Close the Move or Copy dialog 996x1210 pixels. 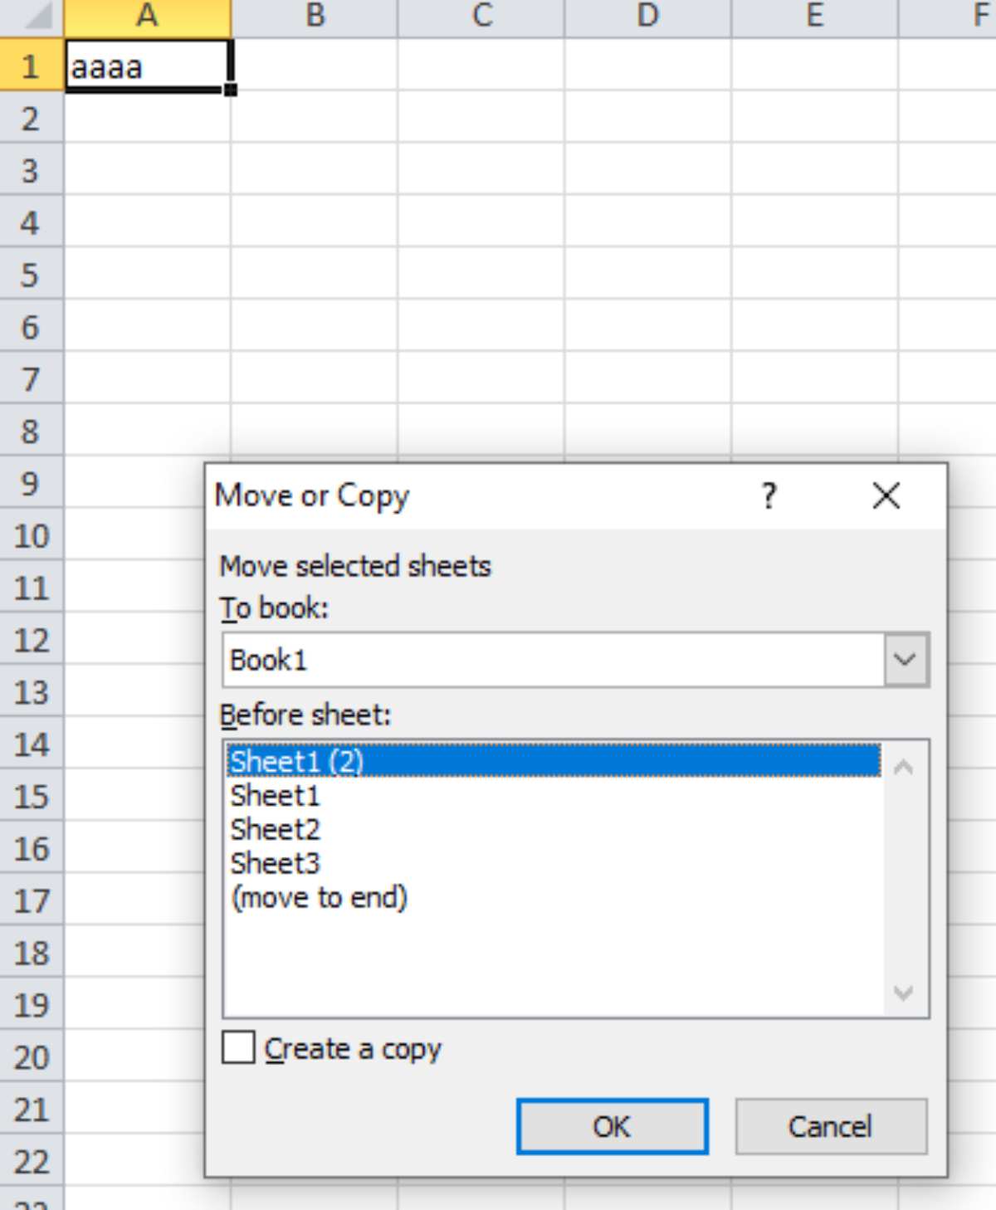pyautogui.click(x=886, y=495)
